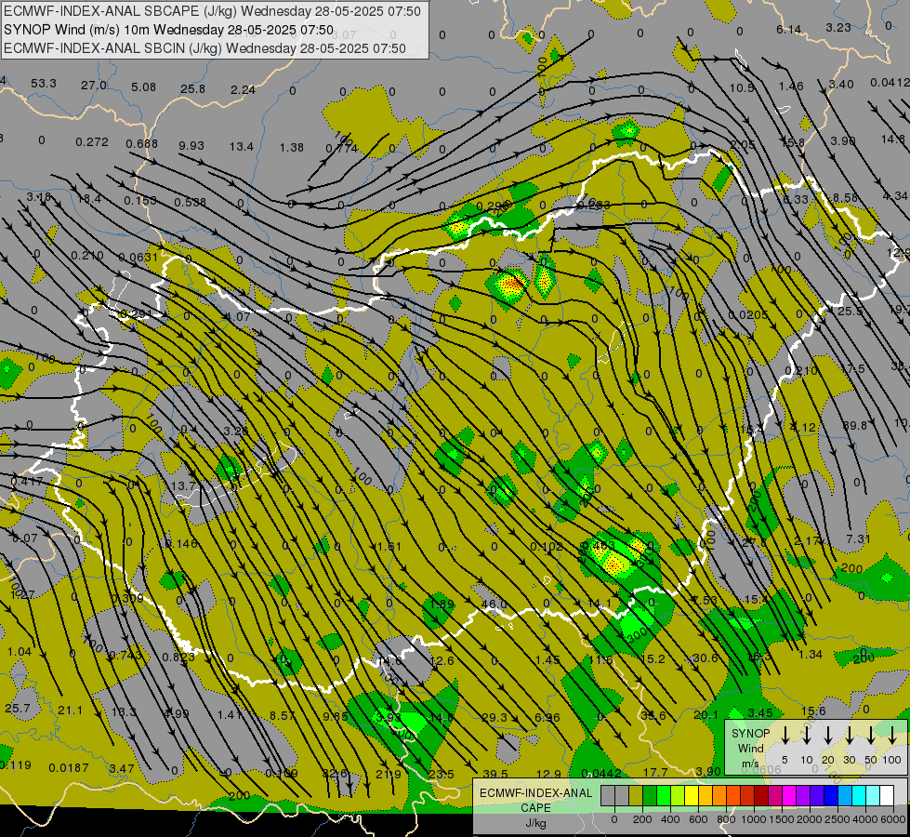Click the 10 m/s wind arrow in legend

click(807, 736)
